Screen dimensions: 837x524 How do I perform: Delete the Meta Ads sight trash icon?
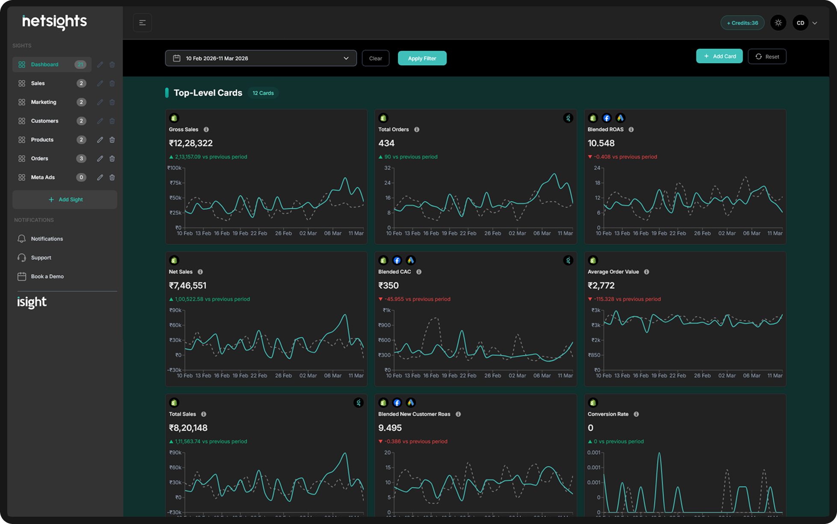112,177
